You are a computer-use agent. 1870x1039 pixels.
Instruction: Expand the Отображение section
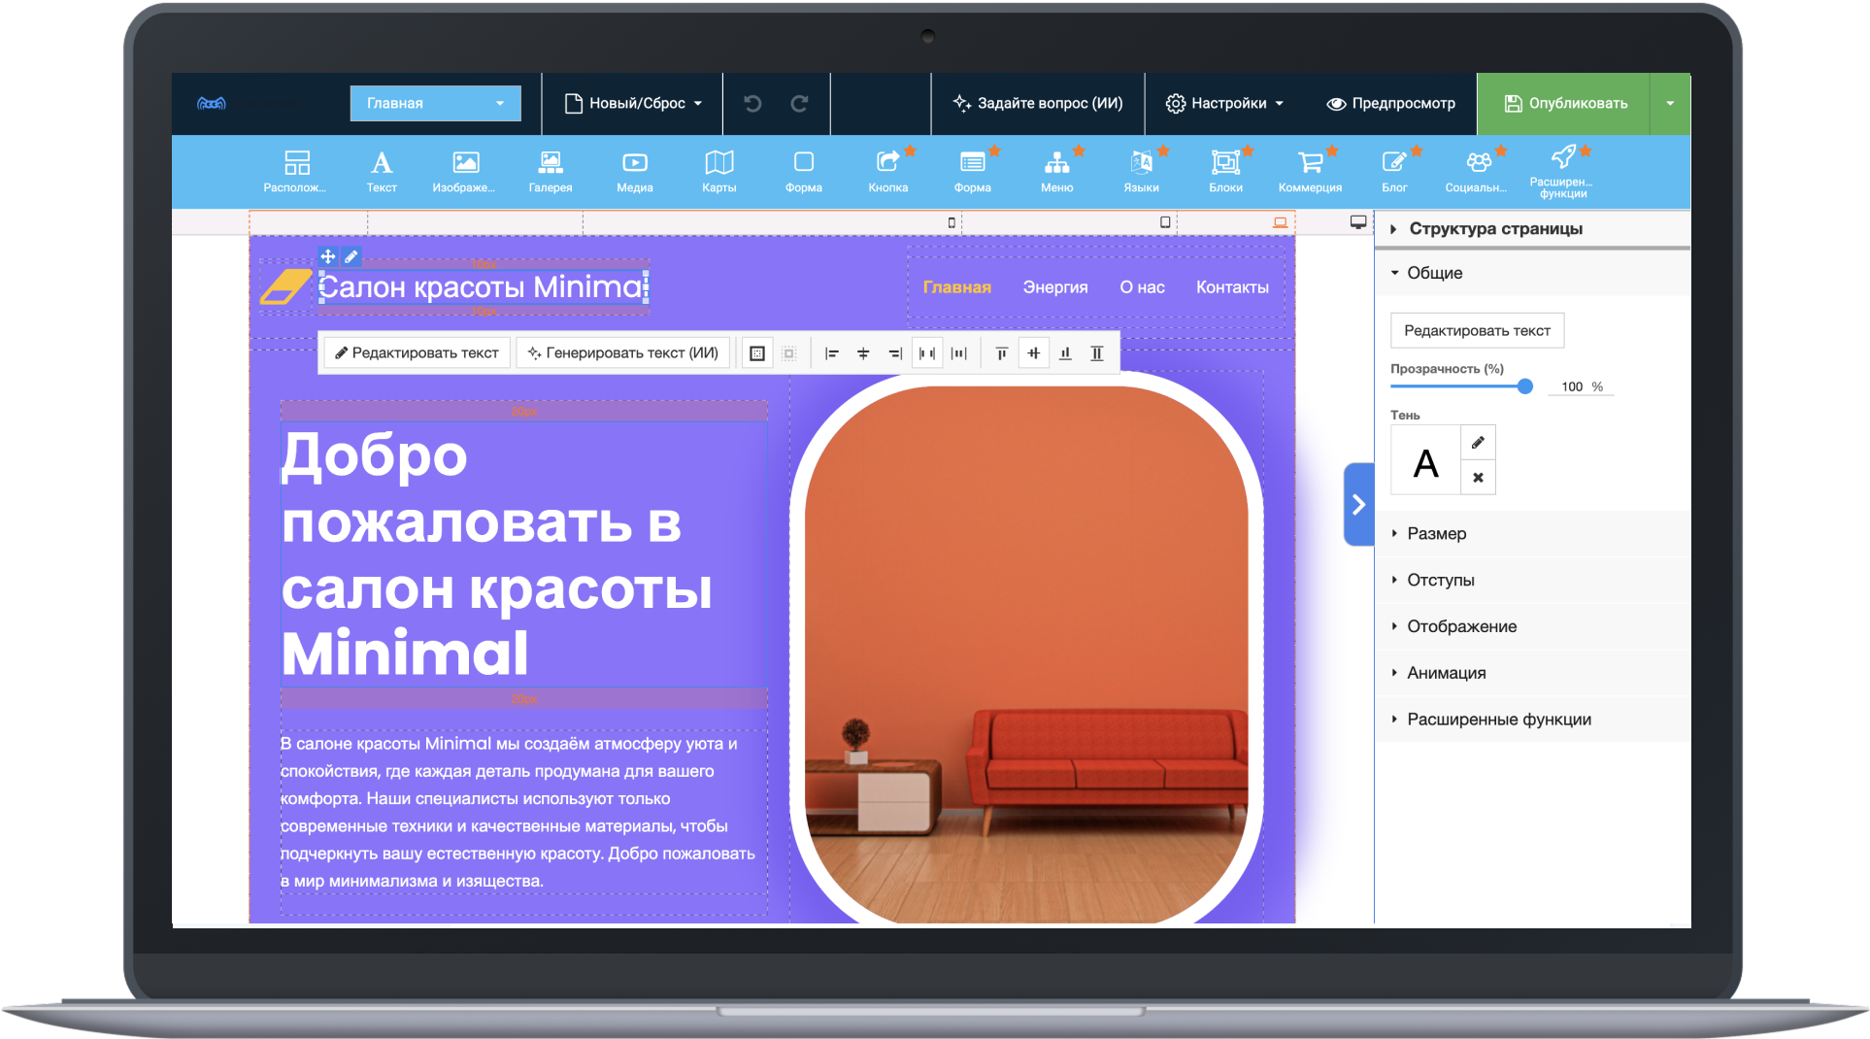(1532, 627)
